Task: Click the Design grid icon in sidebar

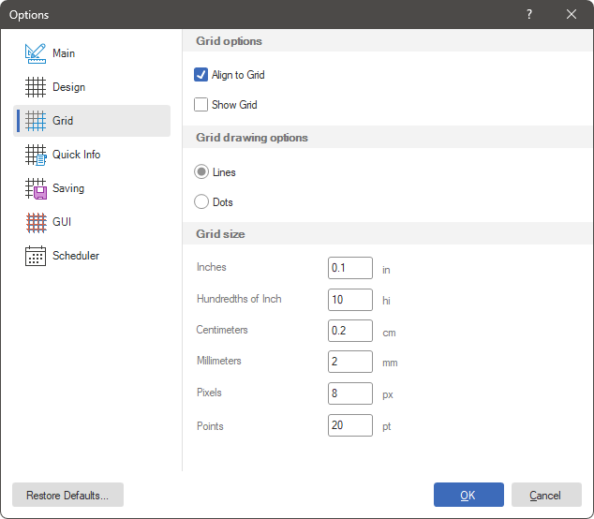Action: point(36,87)
